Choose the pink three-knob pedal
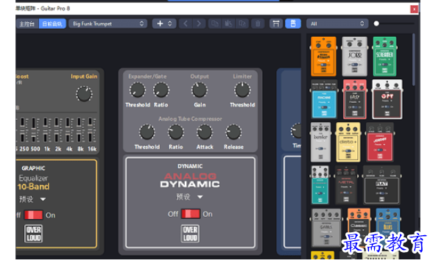433x266 pixels. (x=355, y=99)
